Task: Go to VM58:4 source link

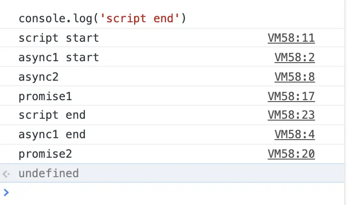Action: (295, 135)
